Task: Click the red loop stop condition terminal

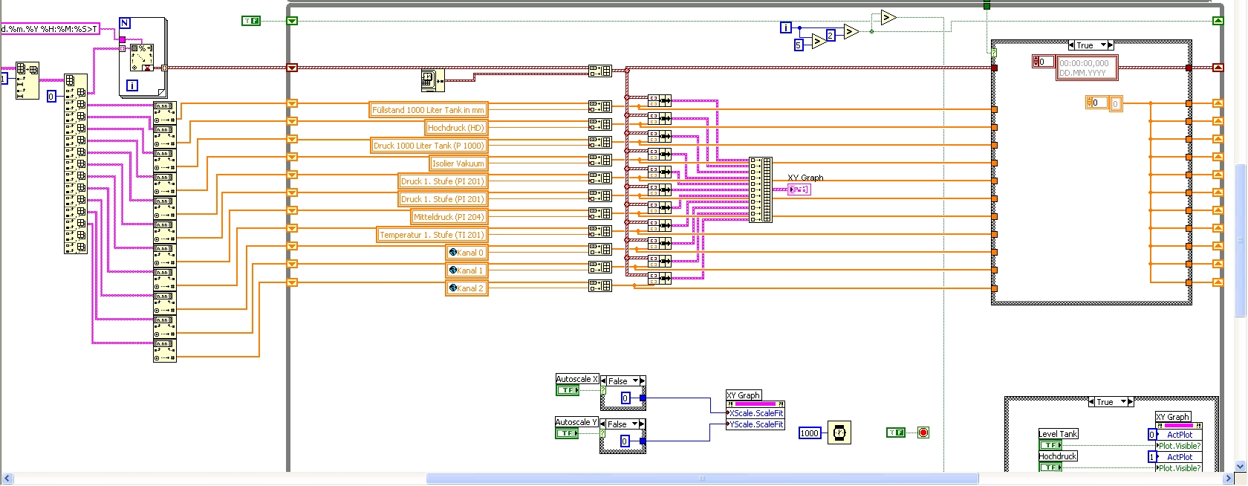Action: click(x=923, y=432)
